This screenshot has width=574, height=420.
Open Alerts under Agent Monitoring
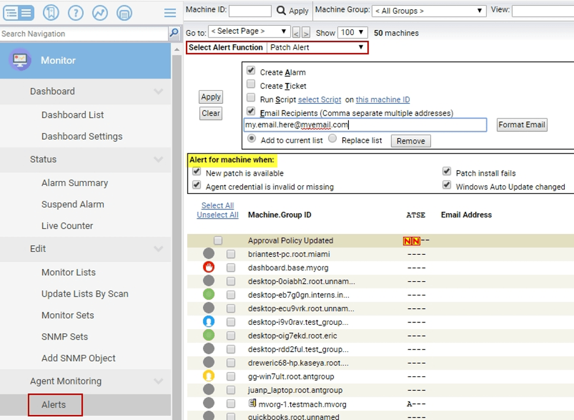tap(54, 405)
